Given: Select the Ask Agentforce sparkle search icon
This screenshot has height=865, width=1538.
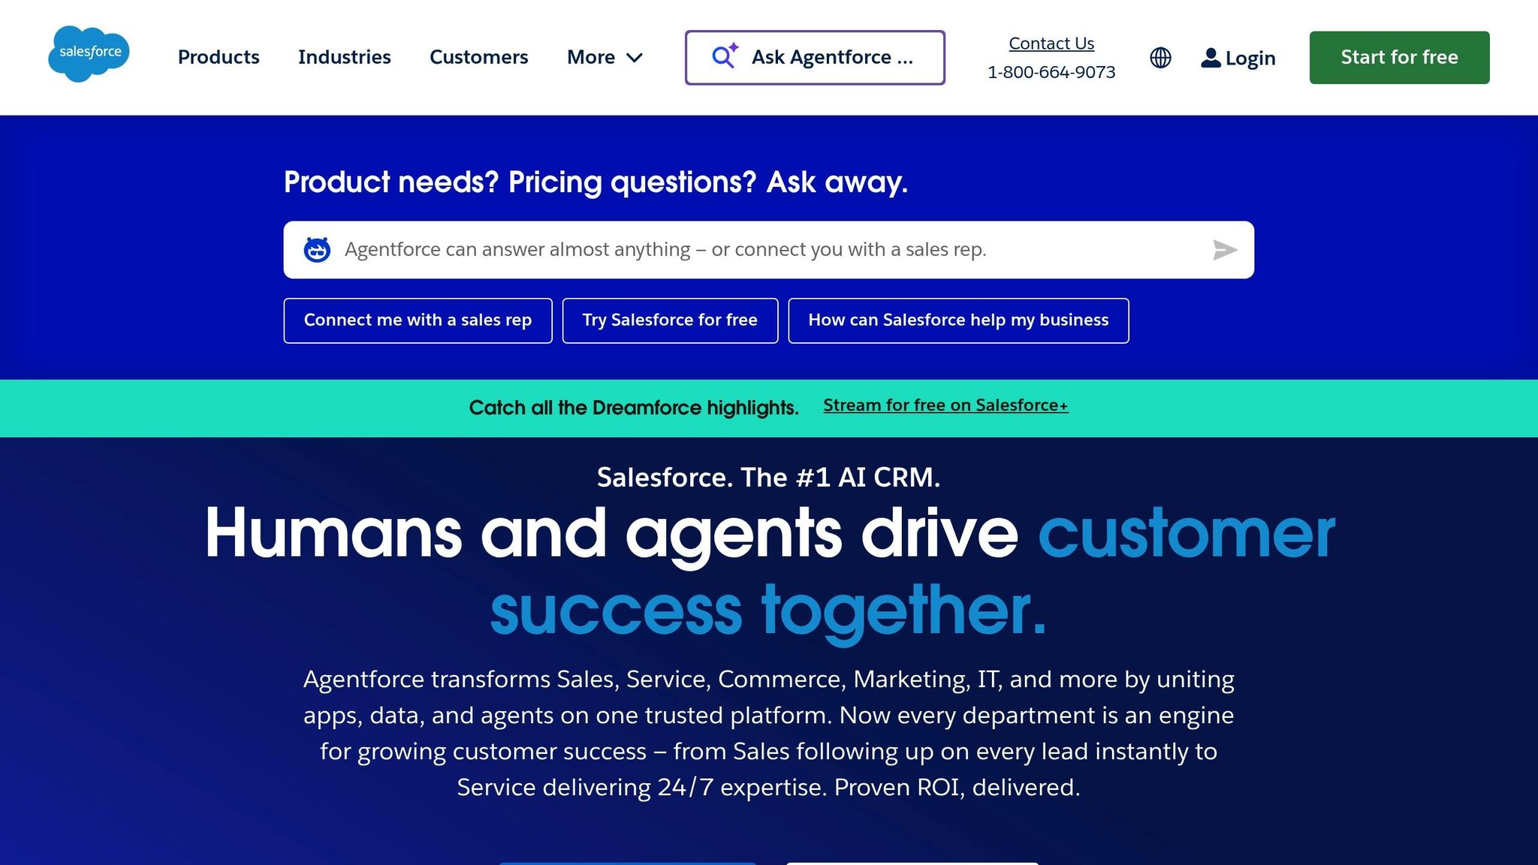Looking at the screenshot, I should point(723,56).
